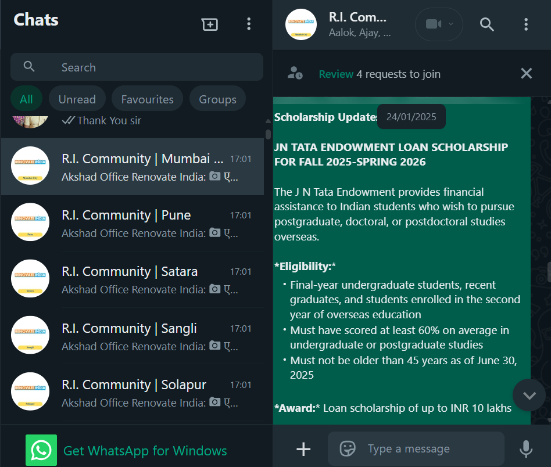Open R.I. Community | Sangli chat

pos(133,336)
